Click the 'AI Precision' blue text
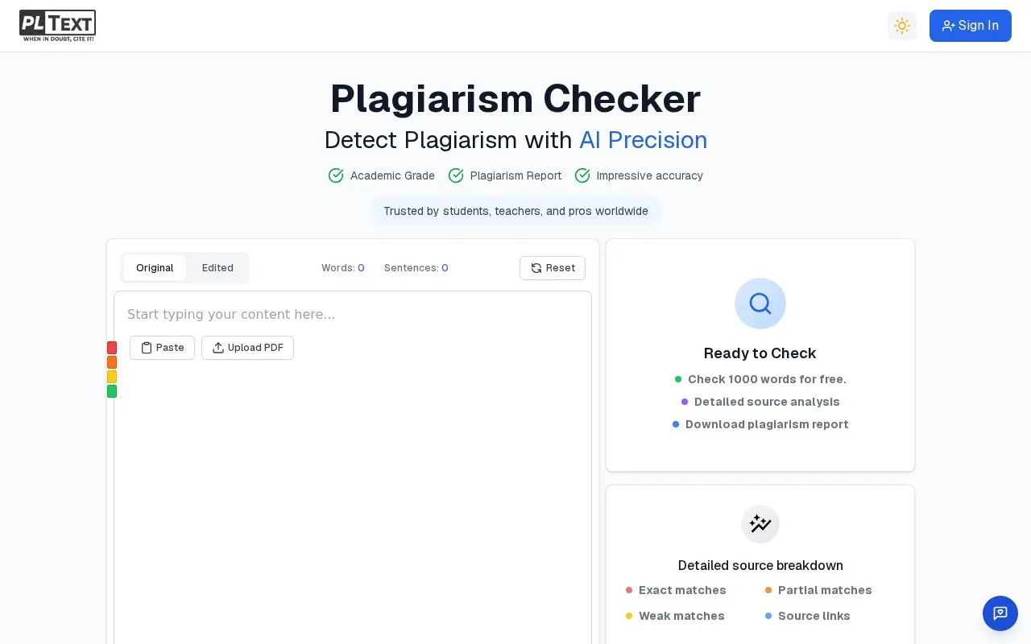Image resolution: width=1031 pixels, height=644 pixels. tap(644, 140)
